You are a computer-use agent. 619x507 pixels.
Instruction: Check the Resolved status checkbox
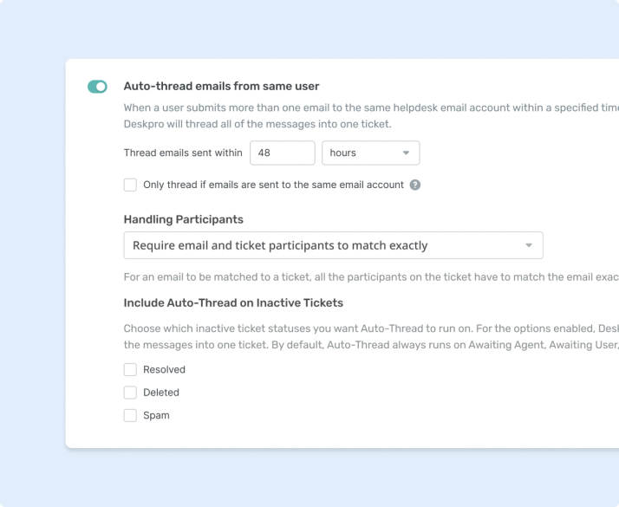pyautogui.click(x=130, y=370)
